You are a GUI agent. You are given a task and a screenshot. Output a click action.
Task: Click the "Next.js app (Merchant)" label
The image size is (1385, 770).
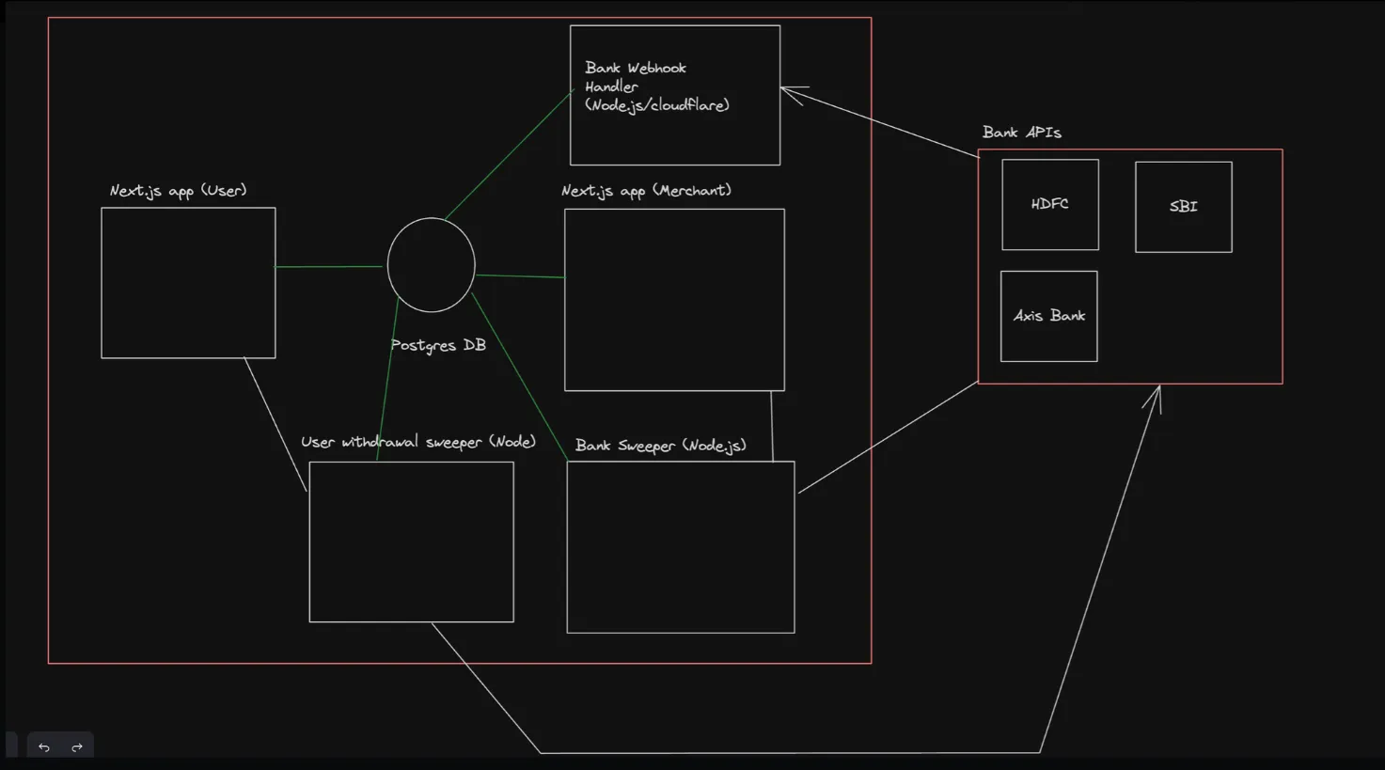point(646,191)
